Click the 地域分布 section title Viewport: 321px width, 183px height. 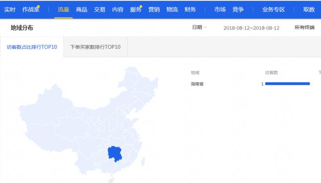pos(21,28)
